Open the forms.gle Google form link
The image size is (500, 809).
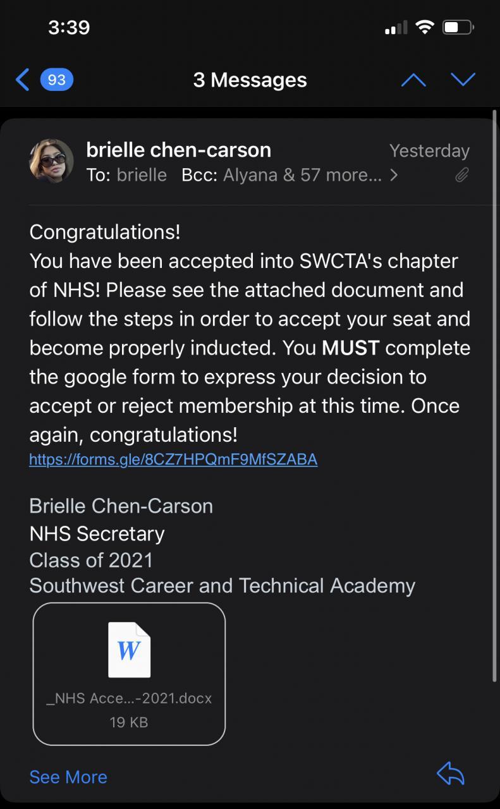pyautogui.click(x=173, y=459)
